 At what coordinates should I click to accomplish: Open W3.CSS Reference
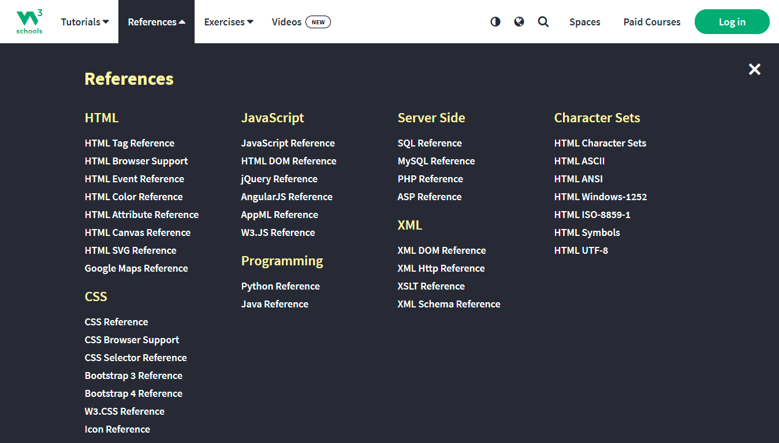(x=125, y=411)
